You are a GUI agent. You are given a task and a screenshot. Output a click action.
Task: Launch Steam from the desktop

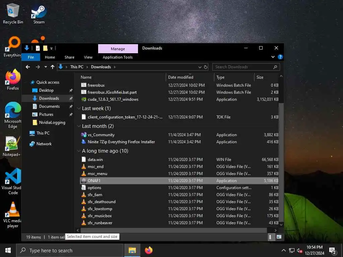(x=39, y=14)
